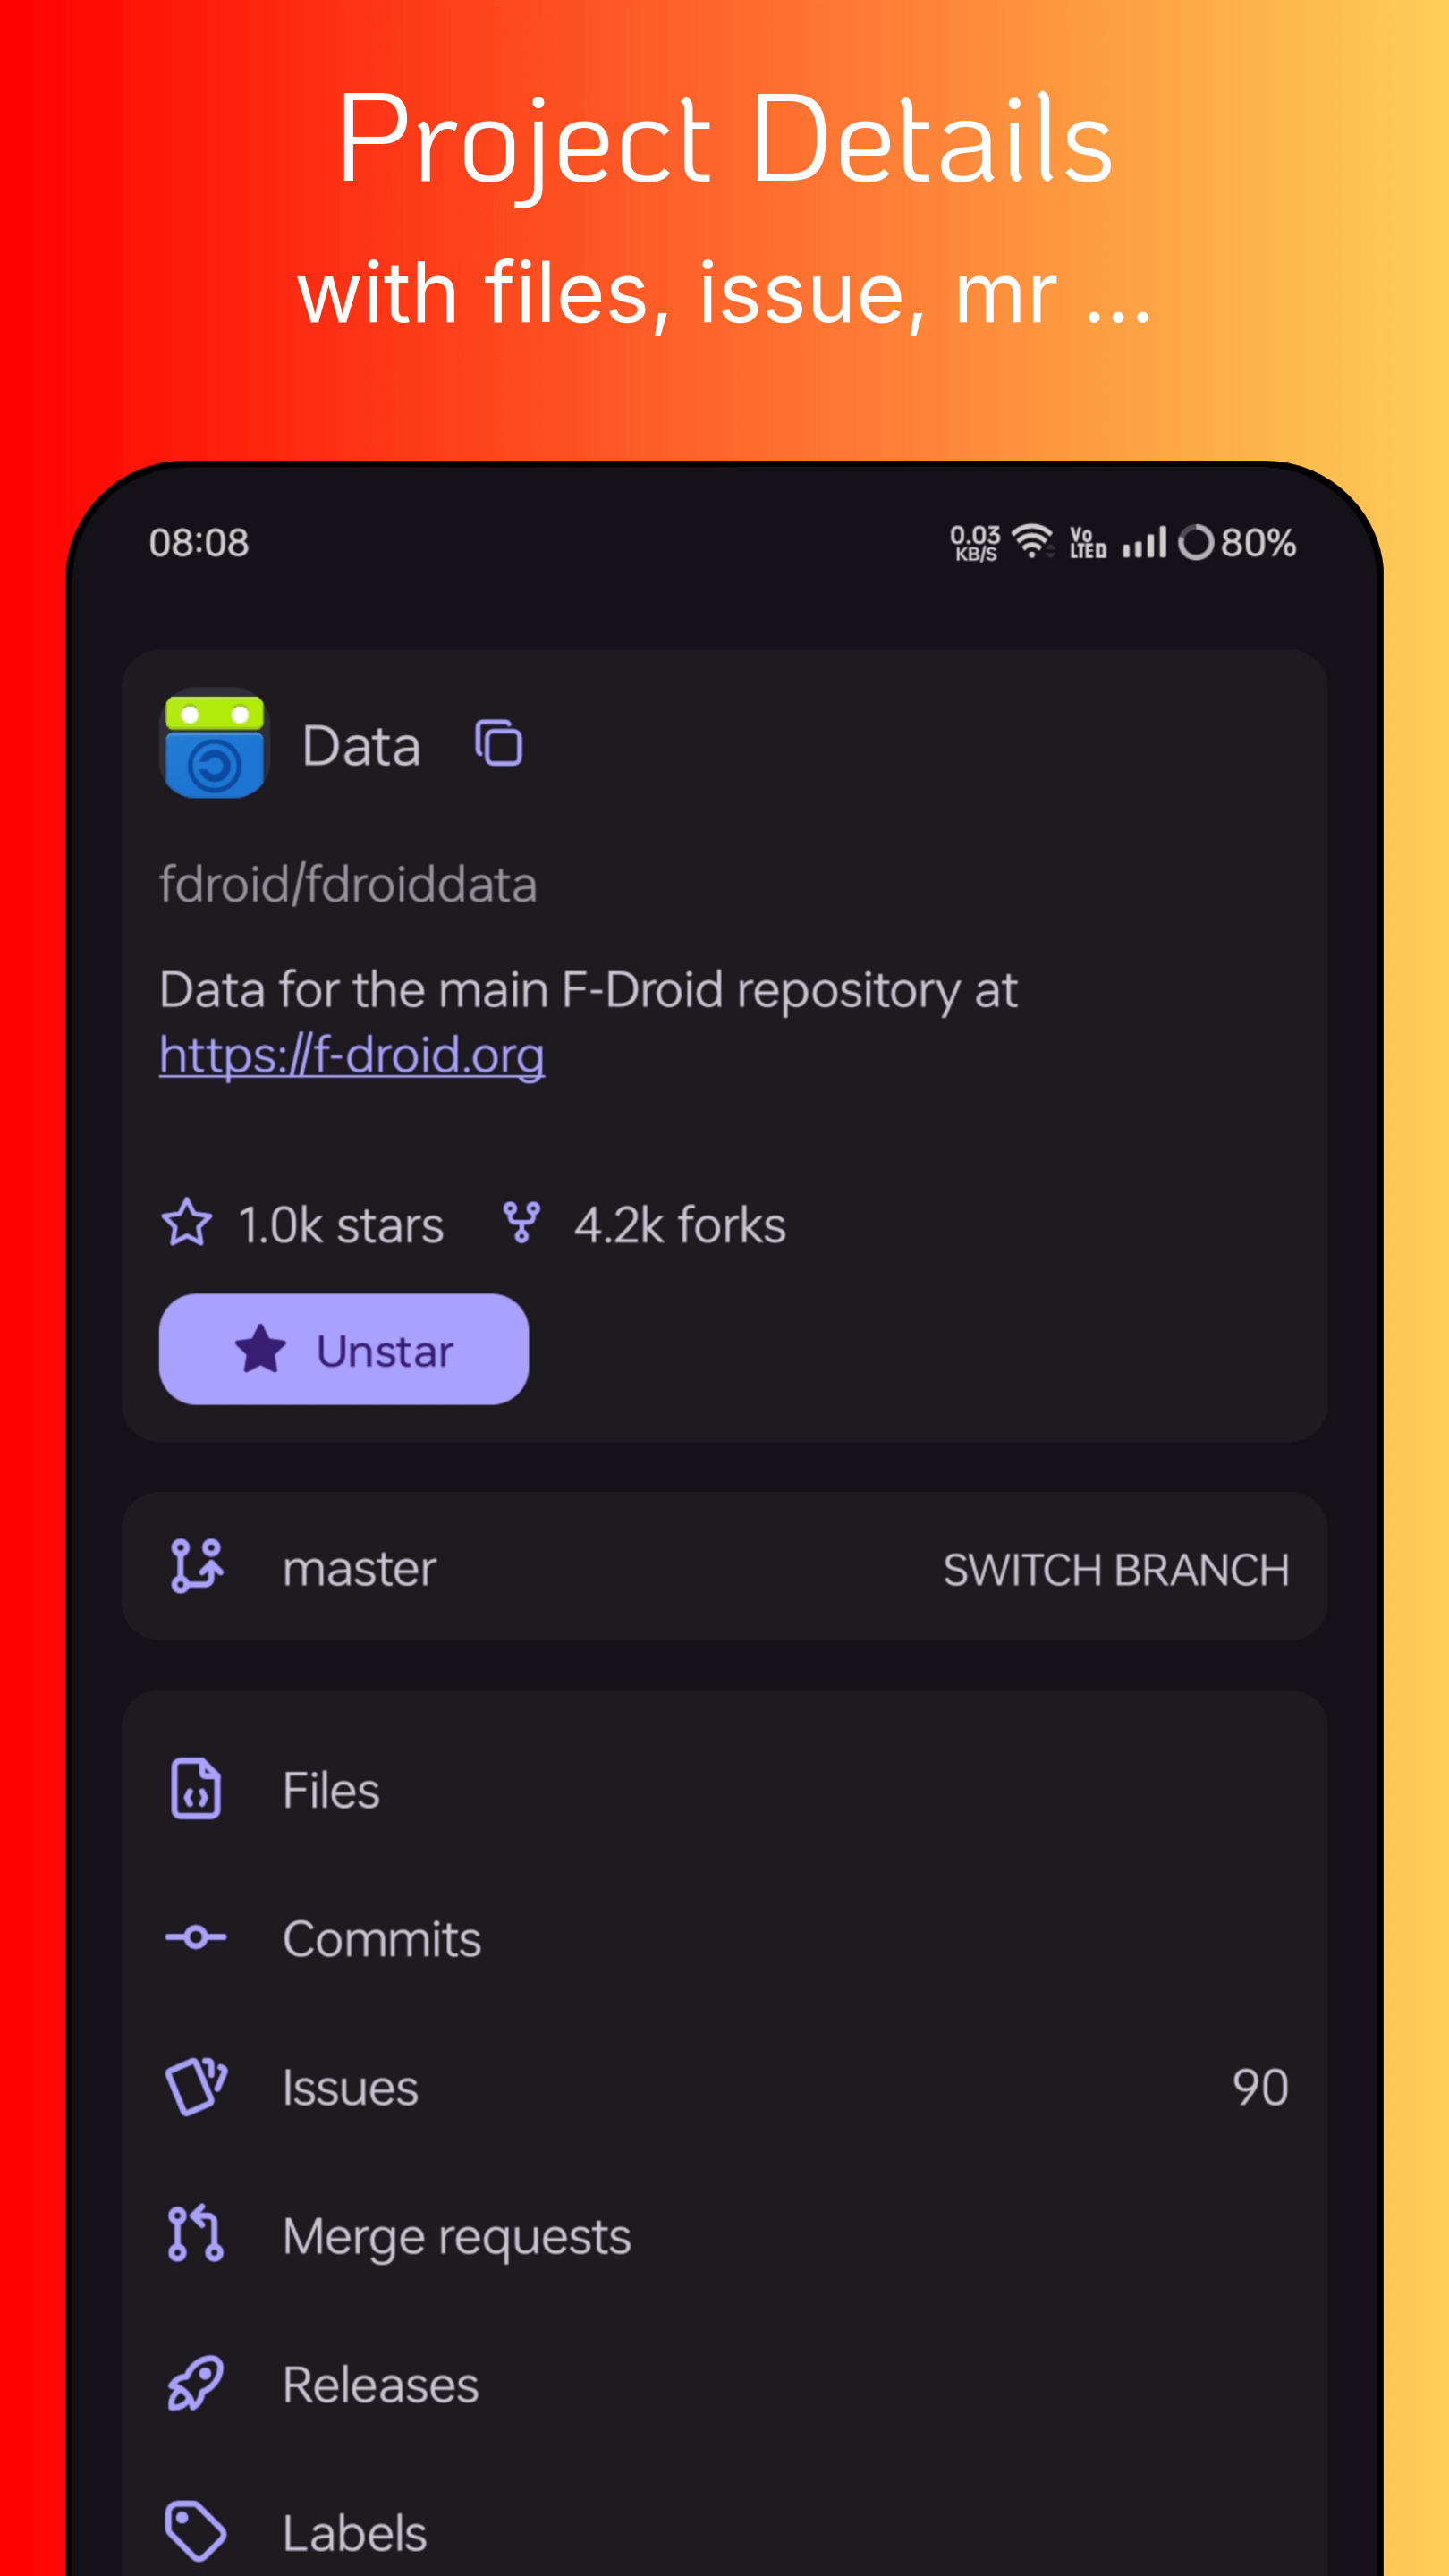Open Merge requests
Screen dimensions: 1449x2576
coord(724,2236)
